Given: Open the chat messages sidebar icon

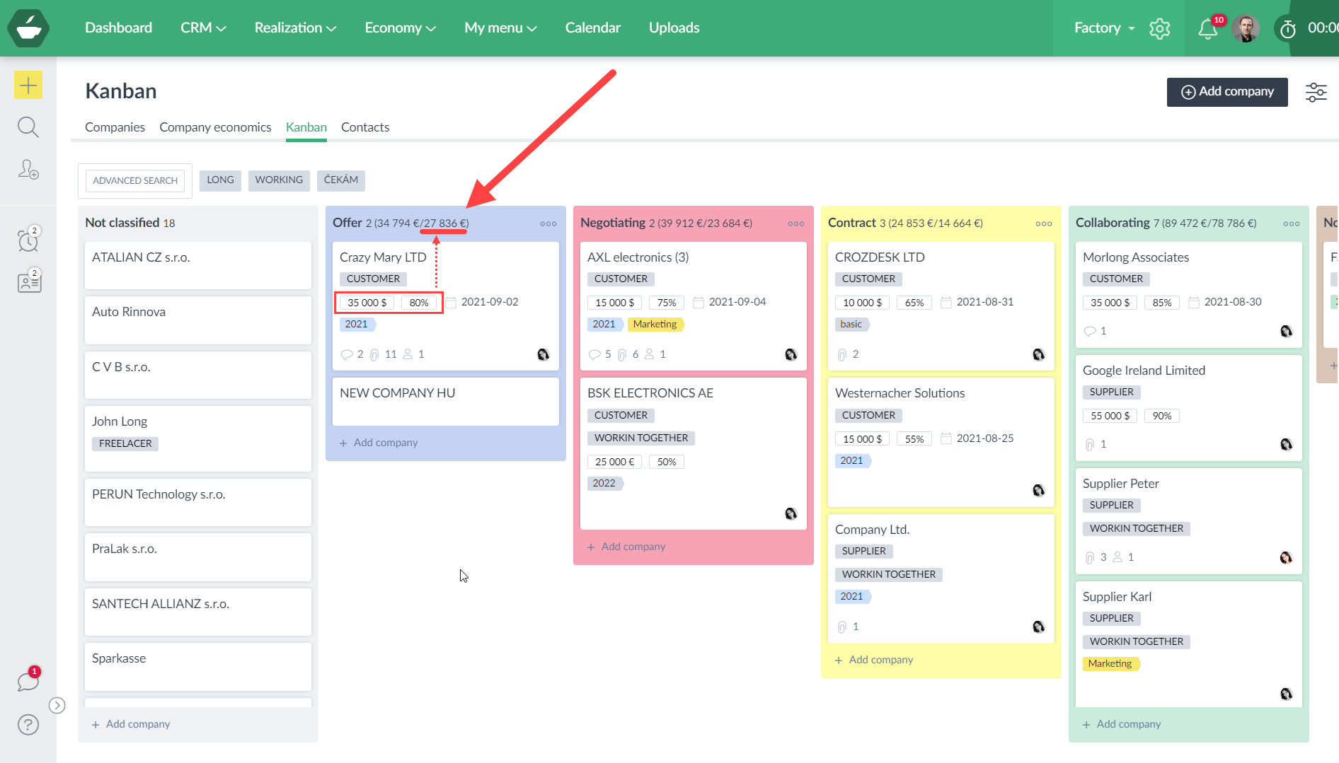Looking at the screenshot, I should [x=28, y=682].
